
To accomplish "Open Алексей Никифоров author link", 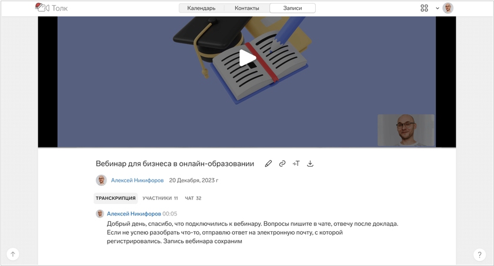I will pos(137,180).
